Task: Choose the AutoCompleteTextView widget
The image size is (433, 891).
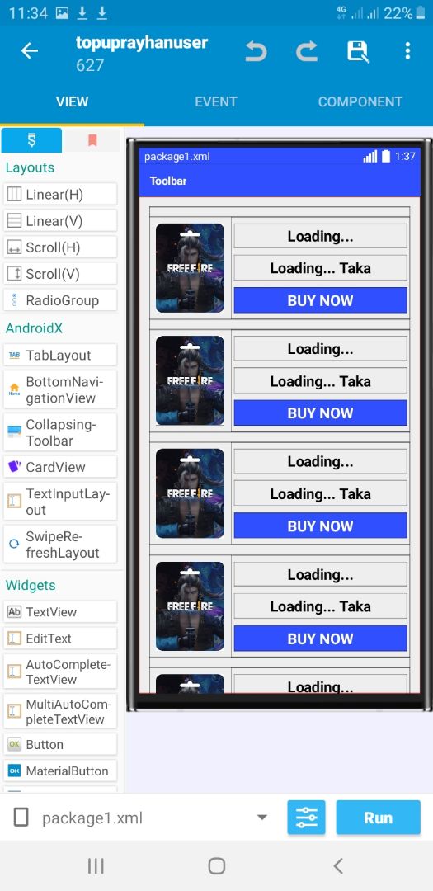Action: (x=60, y=671)
